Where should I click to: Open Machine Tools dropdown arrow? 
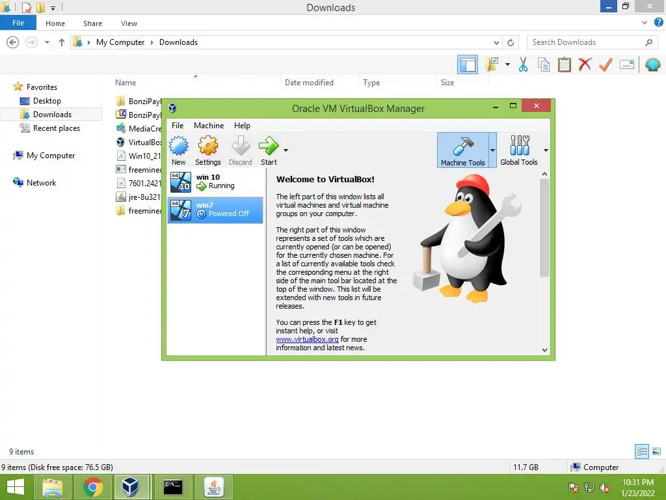pyautogui.click(x=493, y=150)
